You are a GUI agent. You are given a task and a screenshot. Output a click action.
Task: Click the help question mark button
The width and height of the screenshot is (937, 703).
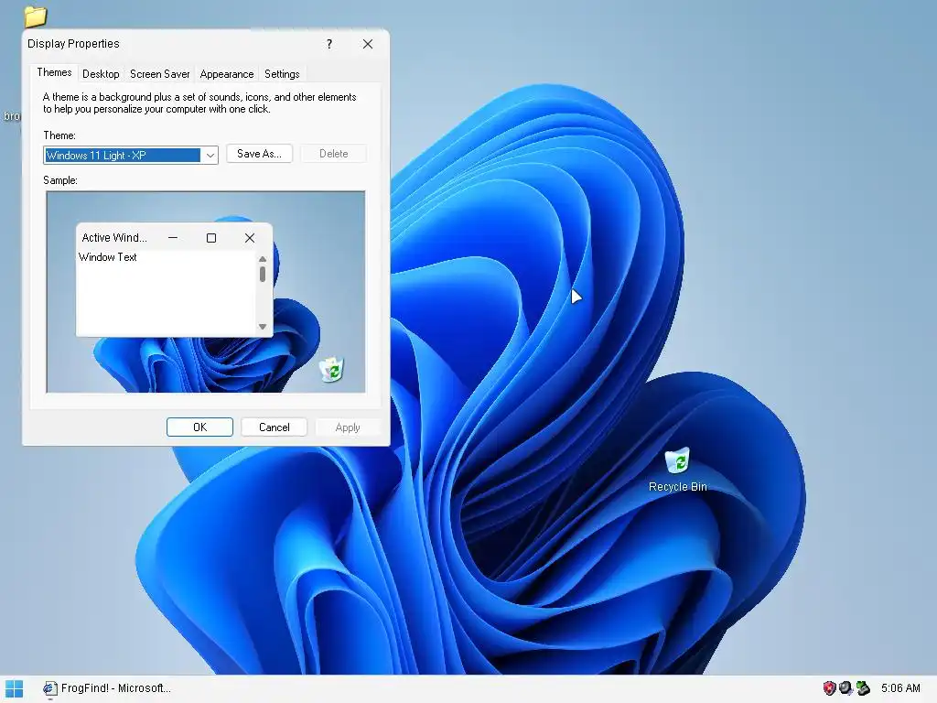[x=329, y=44]
